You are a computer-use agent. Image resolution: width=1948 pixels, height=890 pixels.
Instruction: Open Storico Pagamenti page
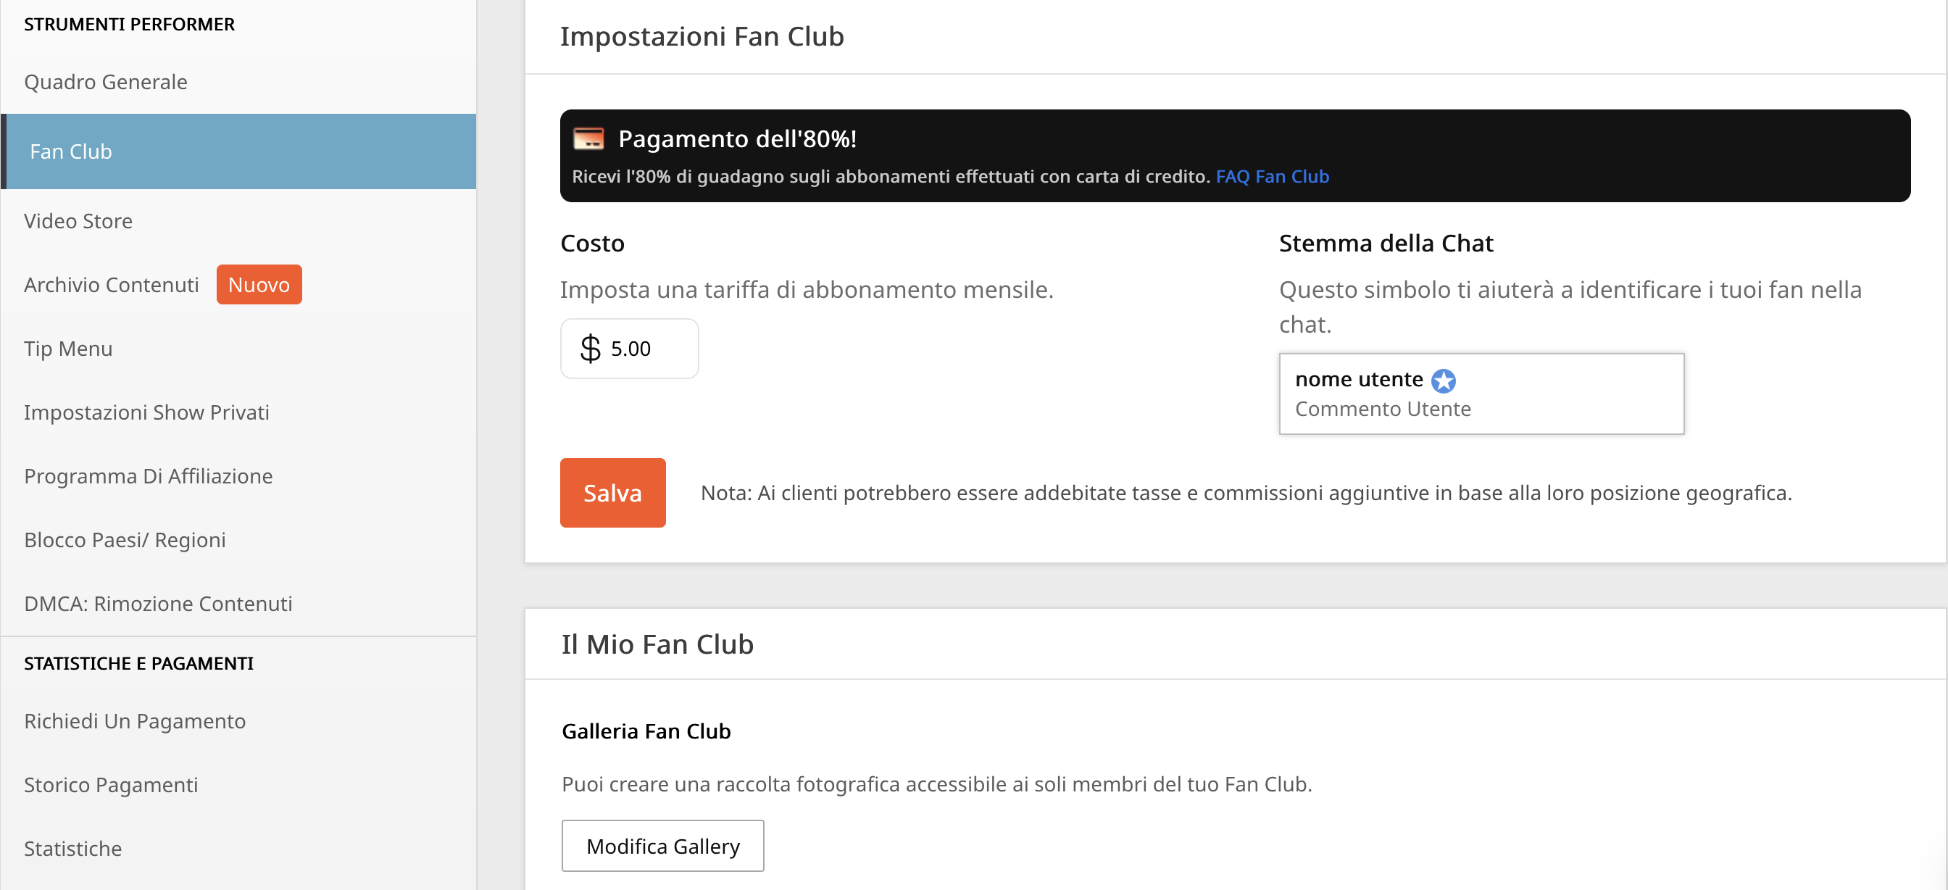point(111,785)
